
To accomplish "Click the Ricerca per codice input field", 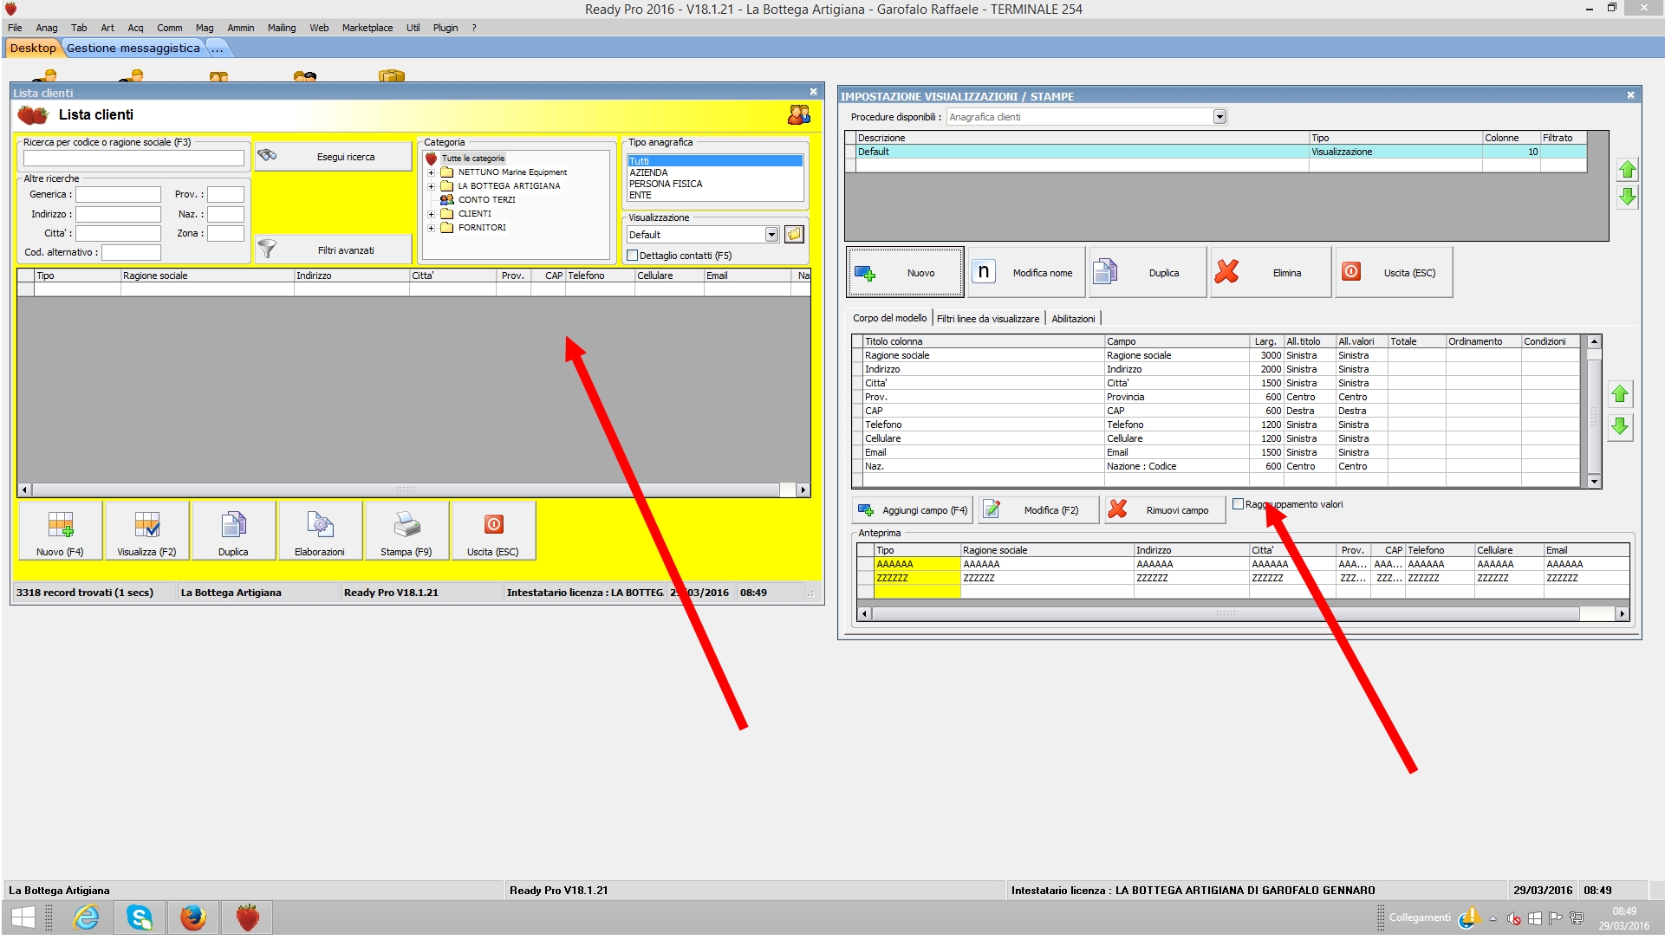I will [x=133, y=159].
